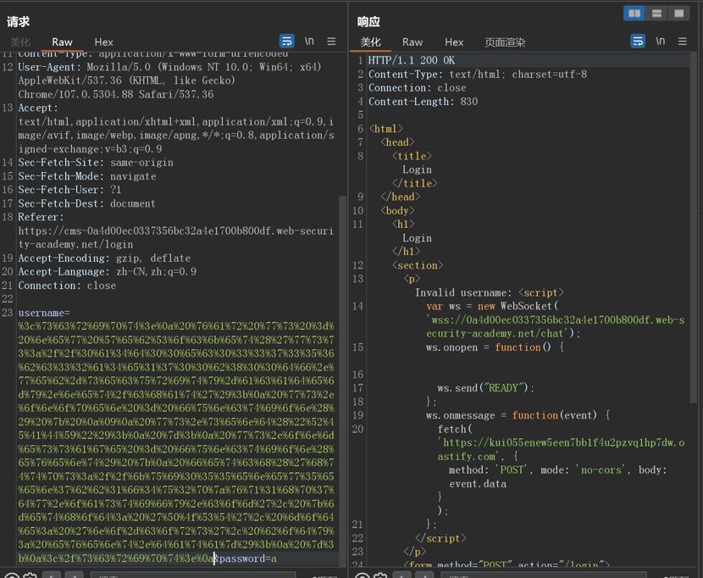The height and width of the screenshot is (578, 703).
Task: Click the password=a parameter in request body
Action: coord(248,559)
